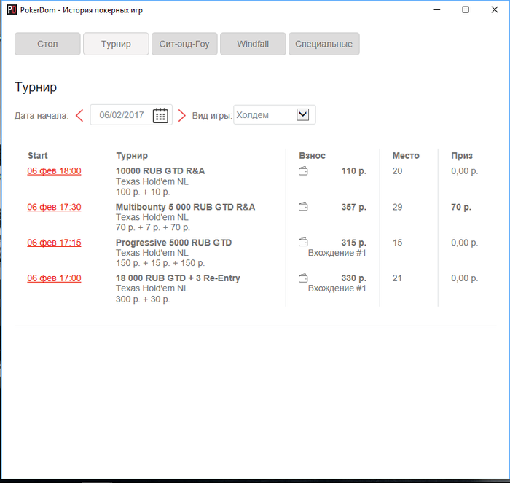Click place value 29
Screen dimensions: 510x483
[x=397, y=207]
